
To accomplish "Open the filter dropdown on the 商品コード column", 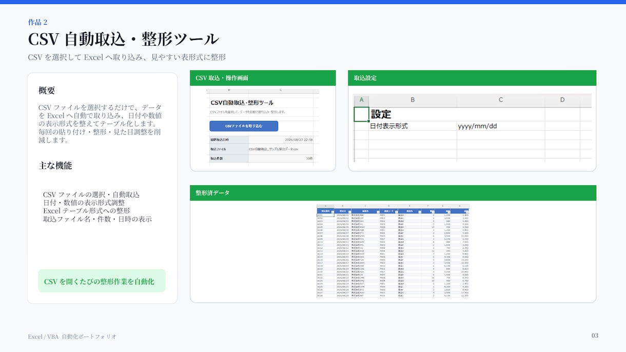I will pos(396,212).
